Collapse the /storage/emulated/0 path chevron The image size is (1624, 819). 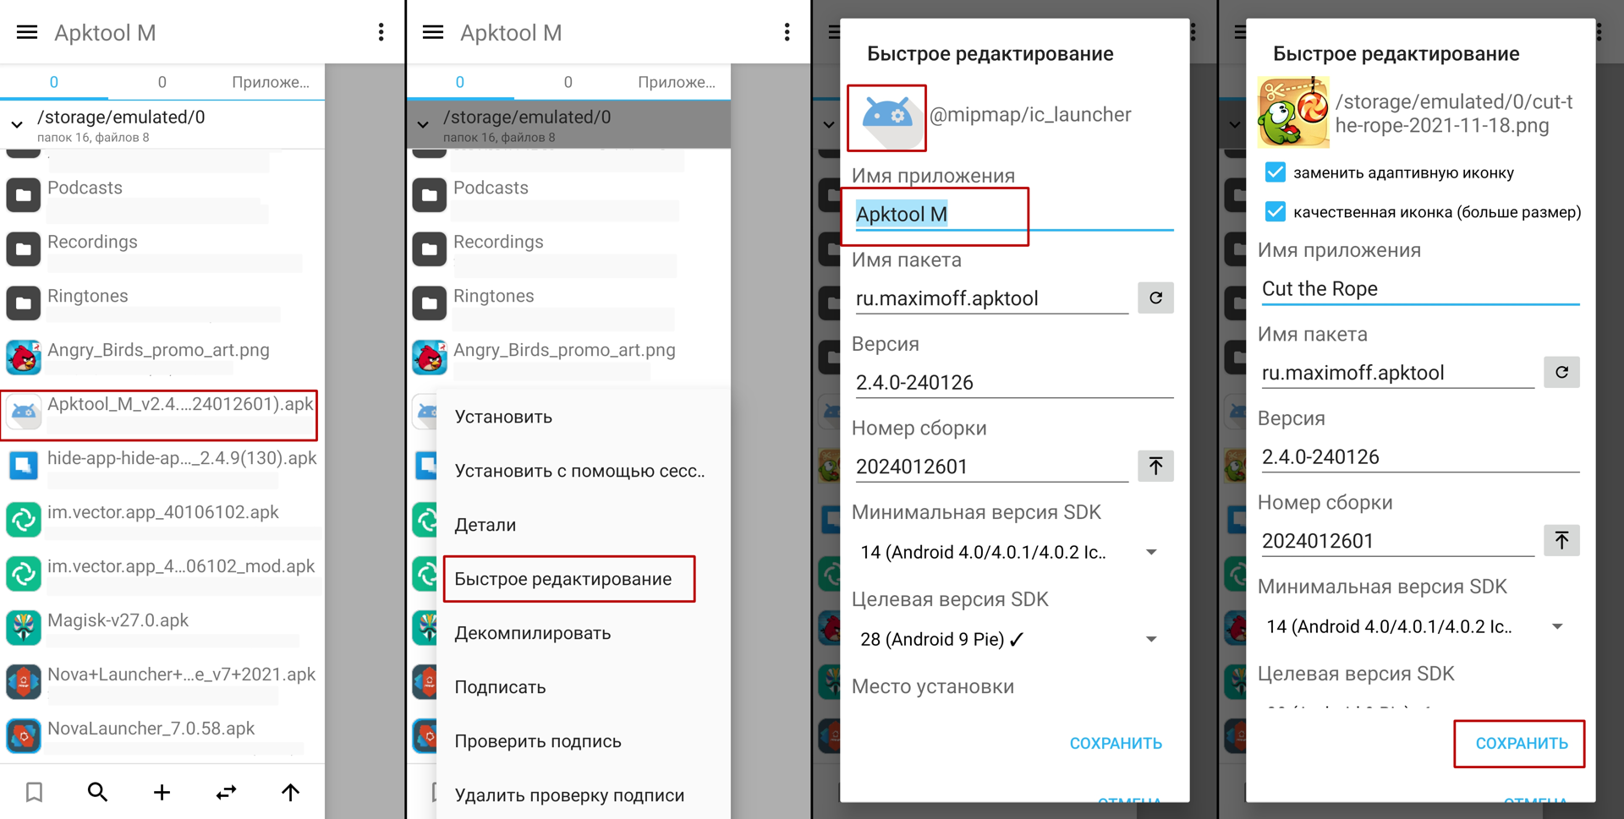point(17,125)
